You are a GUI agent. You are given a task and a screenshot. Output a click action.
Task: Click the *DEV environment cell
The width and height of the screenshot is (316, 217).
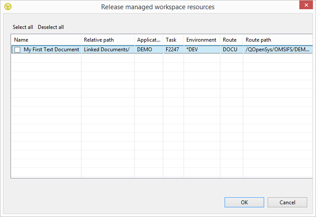pyautogui.click(x=193, y=50)
